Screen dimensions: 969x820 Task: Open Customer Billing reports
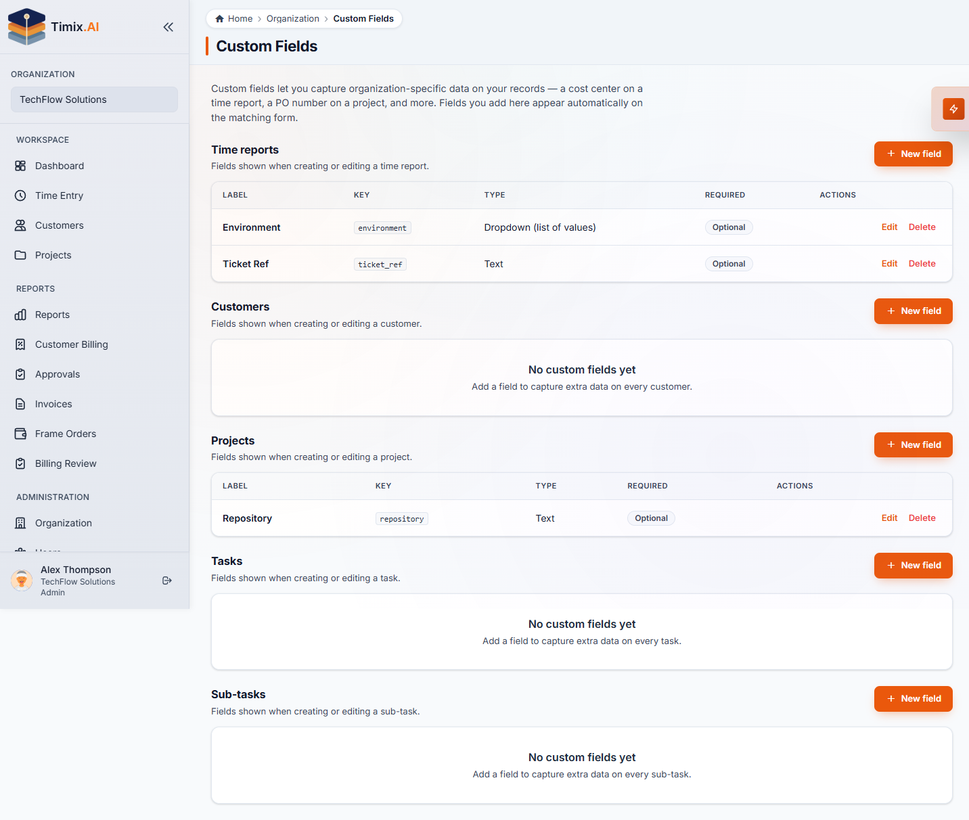tap(94, 344)
